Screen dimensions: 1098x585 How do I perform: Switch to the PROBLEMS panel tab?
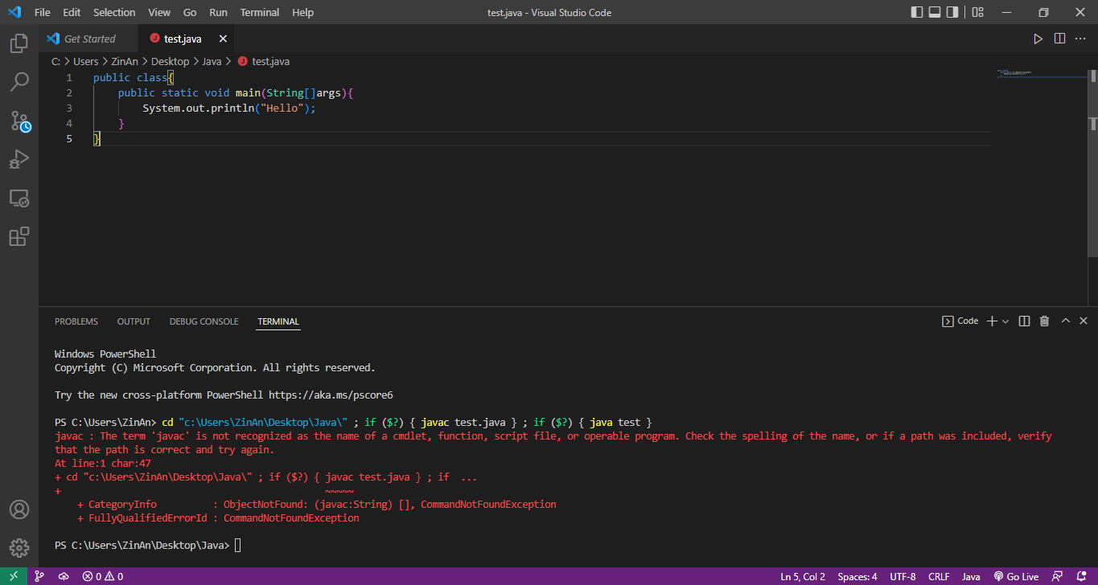76,321
